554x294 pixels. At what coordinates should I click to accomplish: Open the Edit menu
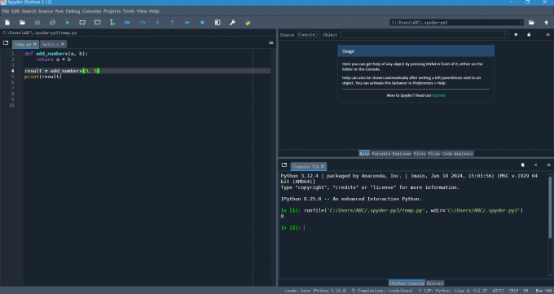(x=15, y=11)
